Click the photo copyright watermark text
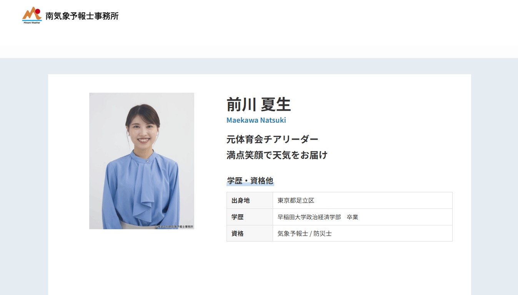 point(175,227)
